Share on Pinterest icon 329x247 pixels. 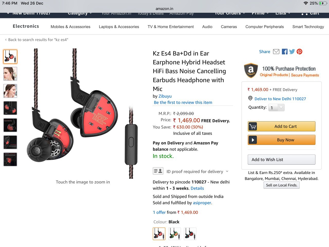click(299, 51)
